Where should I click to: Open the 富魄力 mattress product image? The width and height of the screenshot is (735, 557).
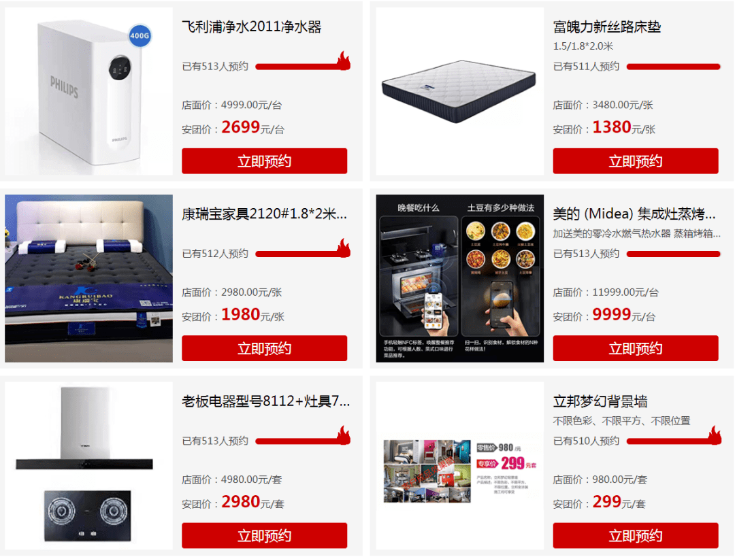click(x=460, y=91)
